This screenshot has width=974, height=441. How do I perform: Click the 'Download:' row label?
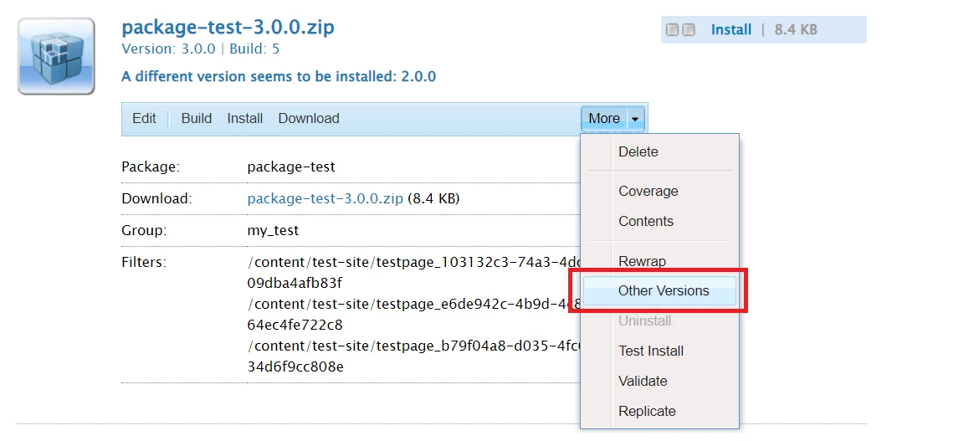(156, 199)
